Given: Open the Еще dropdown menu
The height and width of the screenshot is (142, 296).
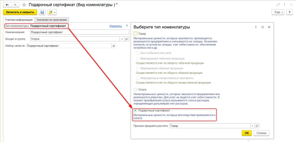Looking at the screenshot, I should [278, 12].
